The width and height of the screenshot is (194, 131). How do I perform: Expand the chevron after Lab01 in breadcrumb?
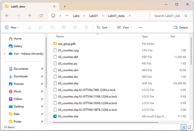point(103,16)
